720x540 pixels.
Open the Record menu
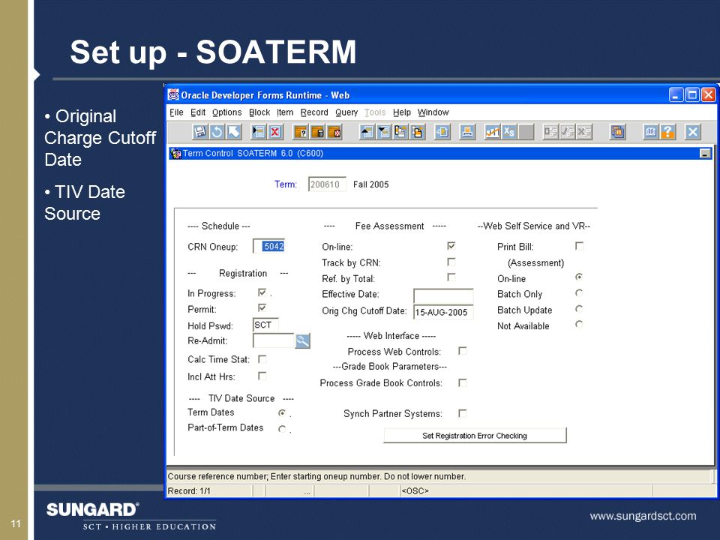(314, 112)
